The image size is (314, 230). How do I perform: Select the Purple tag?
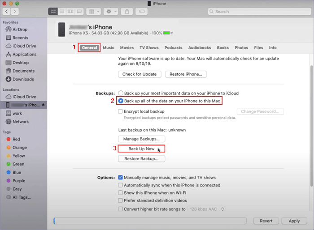(16, 181)
